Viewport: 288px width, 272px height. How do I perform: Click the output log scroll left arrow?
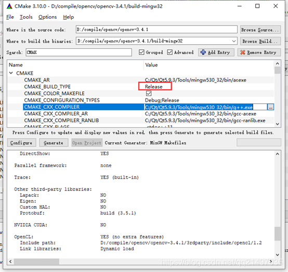coord(10,262)
